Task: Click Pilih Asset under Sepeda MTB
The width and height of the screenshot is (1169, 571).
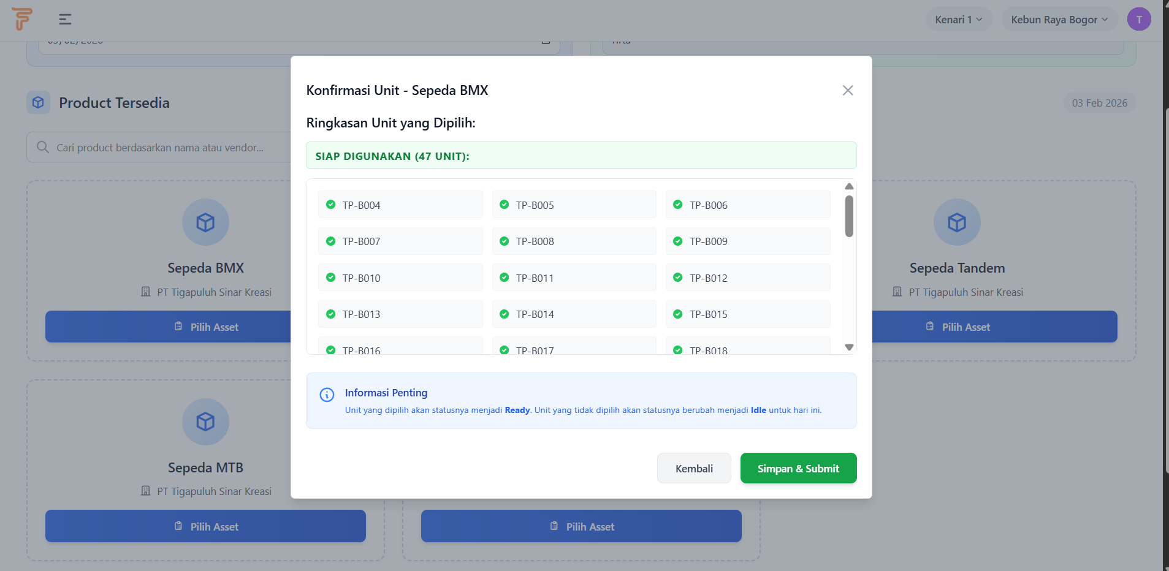Action: 205,526
